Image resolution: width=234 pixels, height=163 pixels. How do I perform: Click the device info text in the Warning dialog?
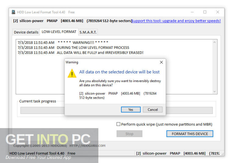click(118, 96)
